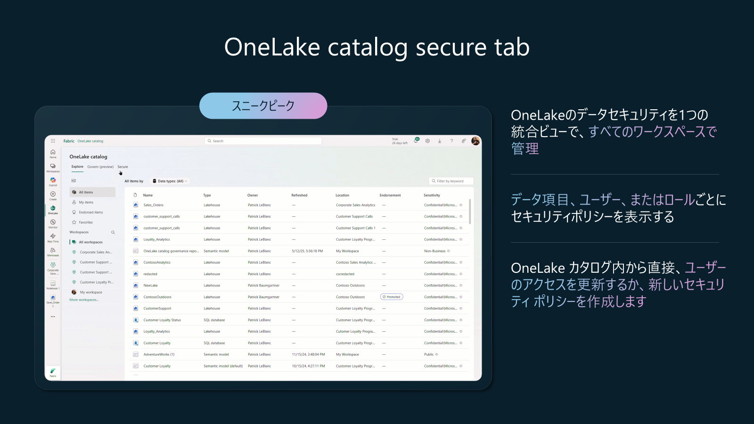Click the more options ellipsis in nav
754x424 pixels.
click(x=53, y=317)
